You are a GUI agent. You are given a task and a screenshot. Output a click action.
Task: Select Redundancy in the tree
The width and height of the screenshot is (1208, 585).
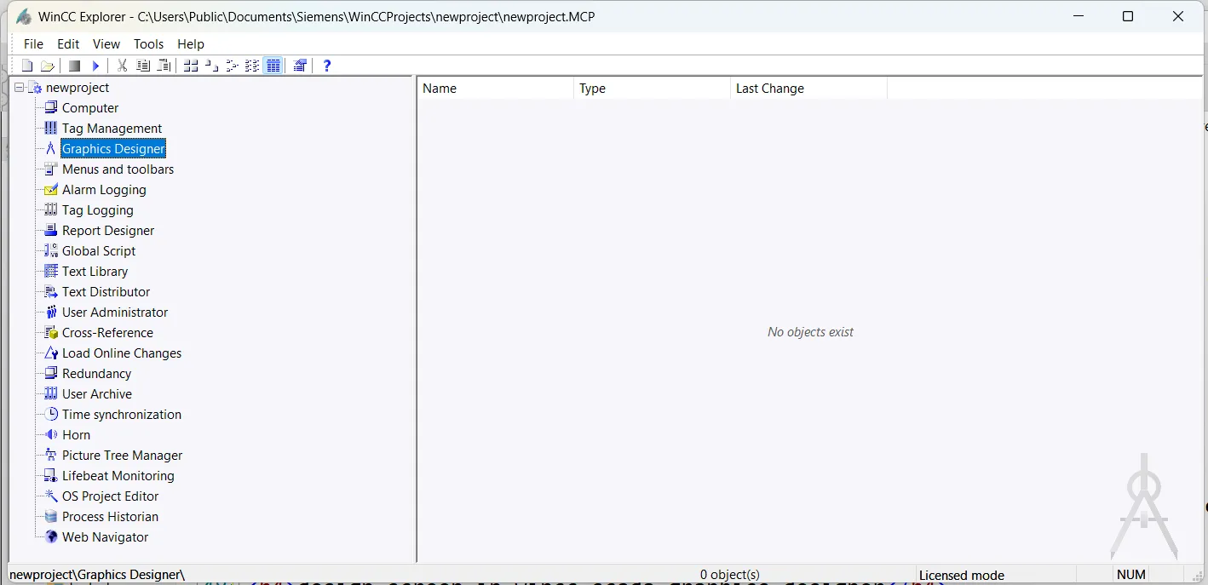click(x=96, y=373)
